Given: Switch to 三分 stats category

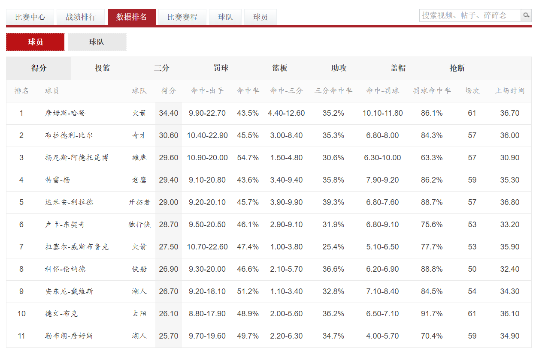Looking at the screenshot, I should (x=162, y=68).
